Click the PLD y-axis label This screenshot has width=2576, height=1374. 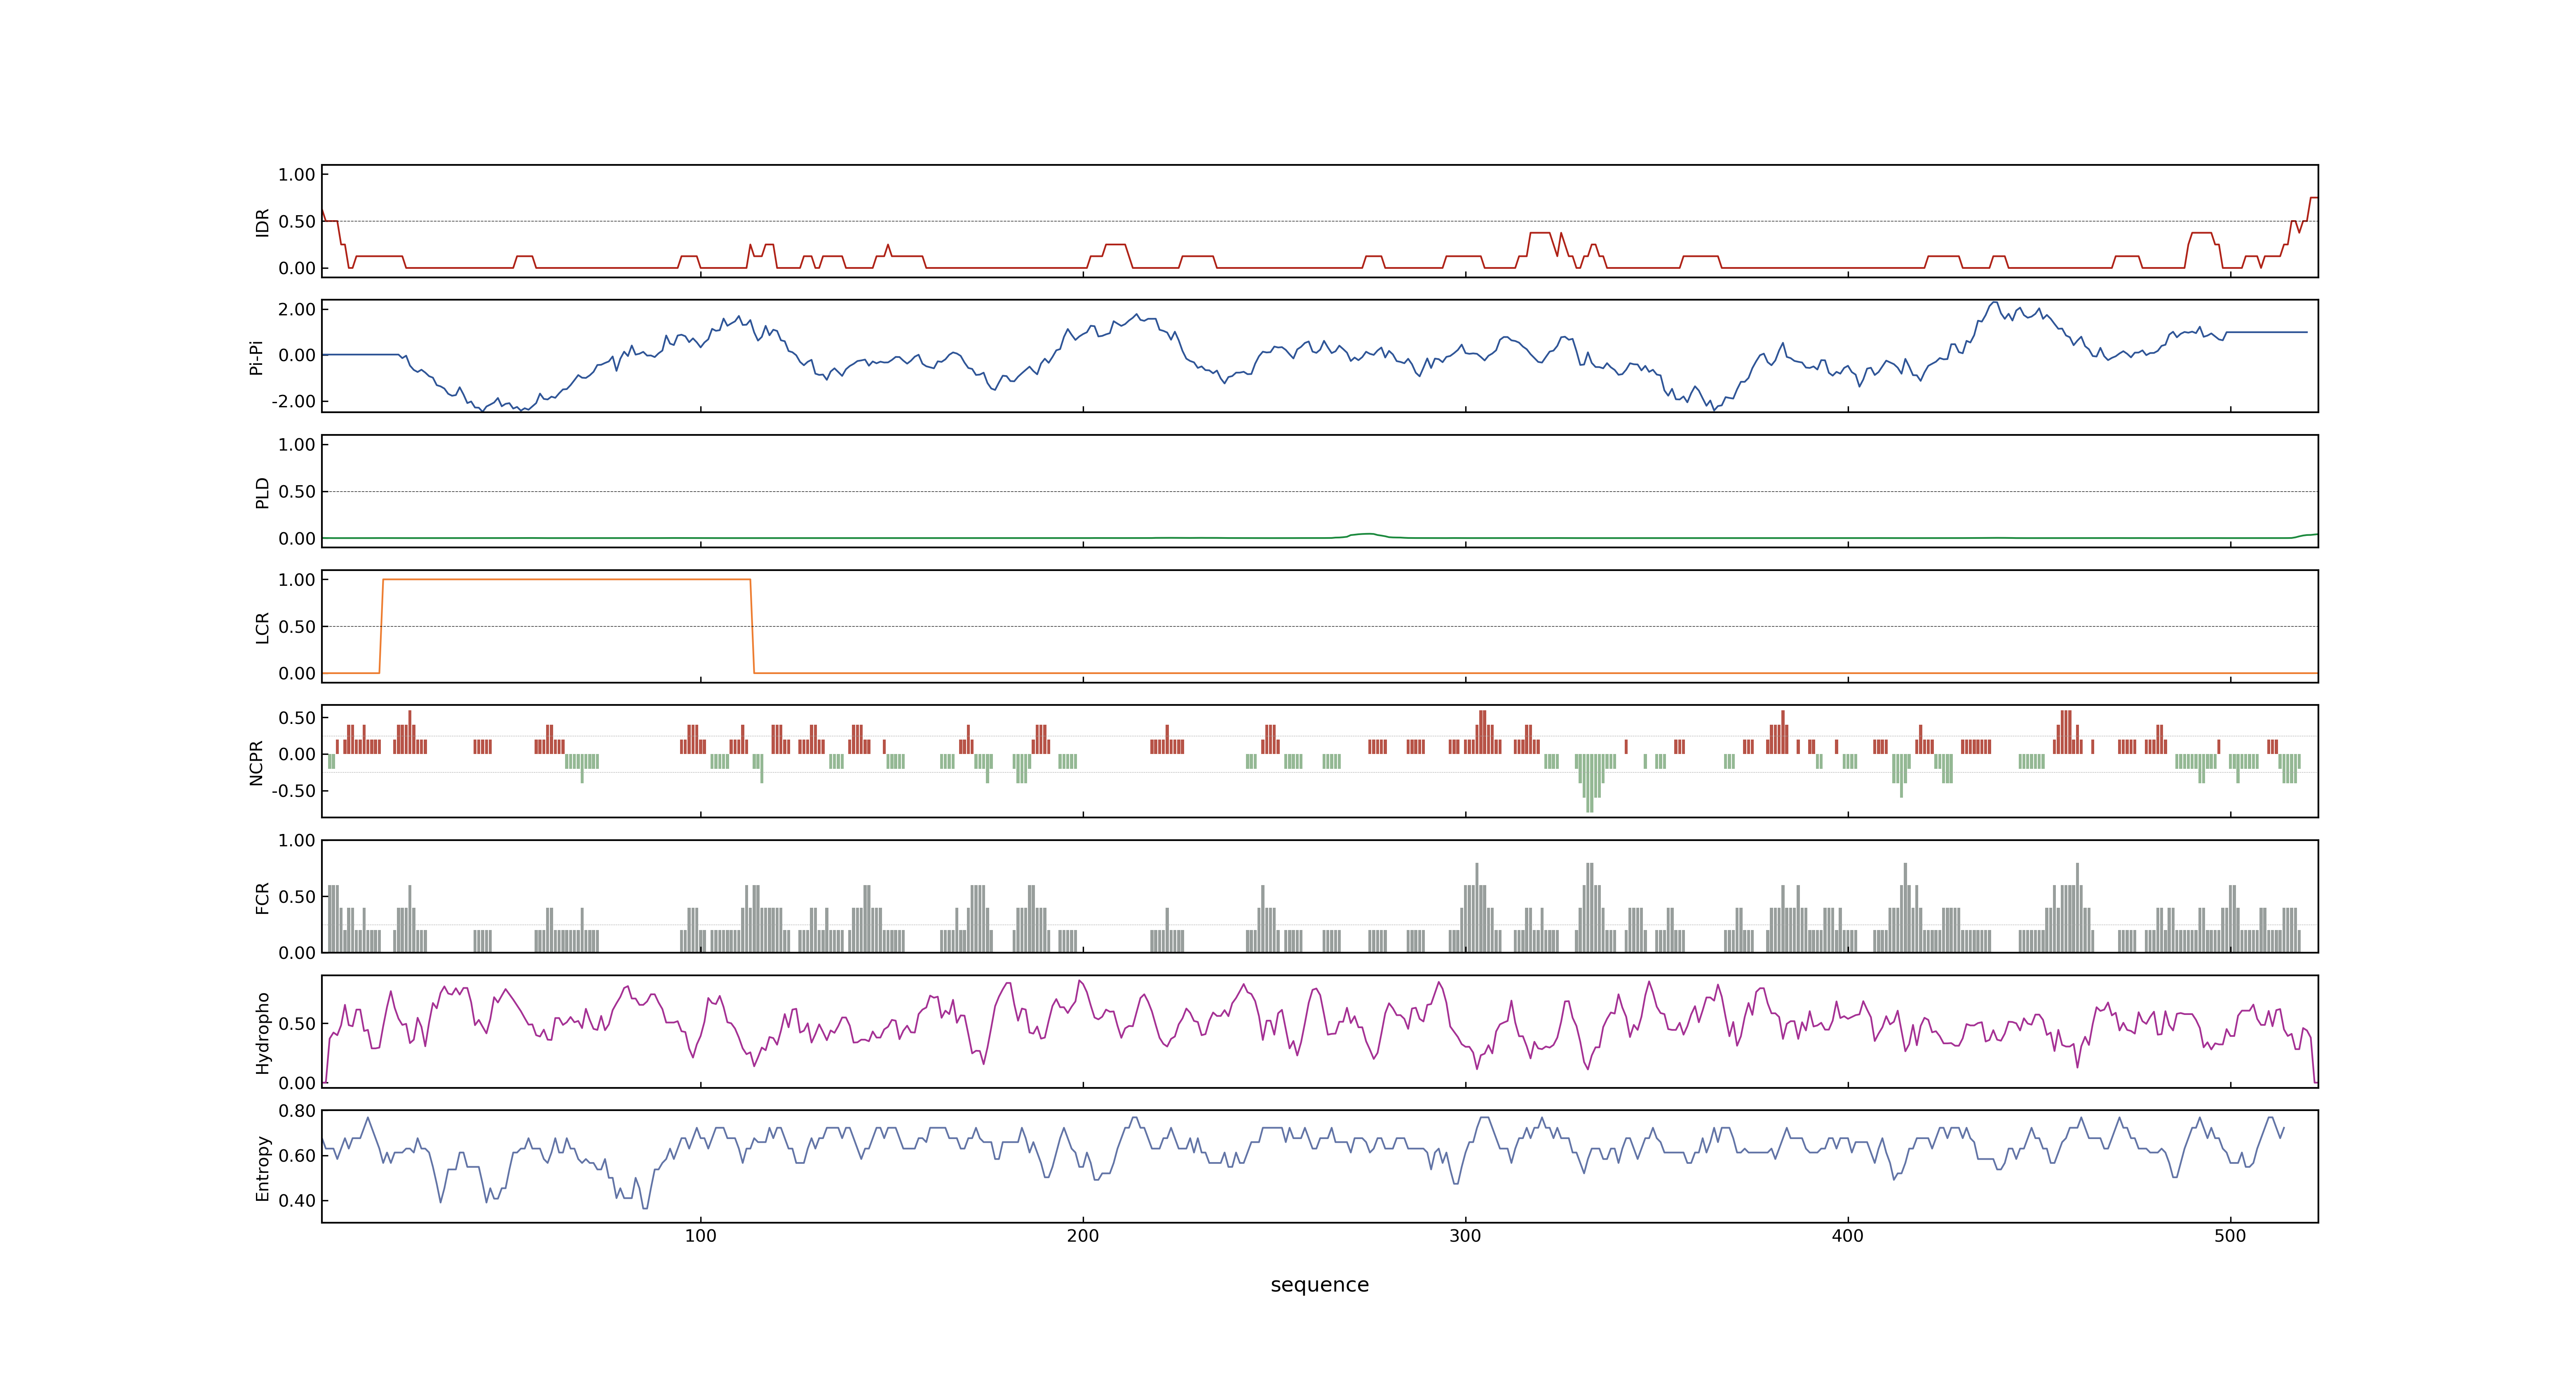point(262,493)
